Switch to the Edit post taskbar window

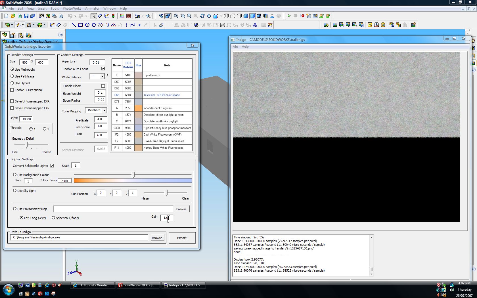click(x=92, y=285)
